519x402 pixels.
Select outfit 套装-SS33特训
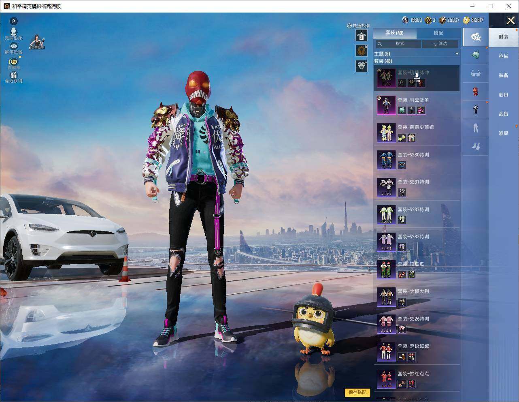(x=417, y=215)
